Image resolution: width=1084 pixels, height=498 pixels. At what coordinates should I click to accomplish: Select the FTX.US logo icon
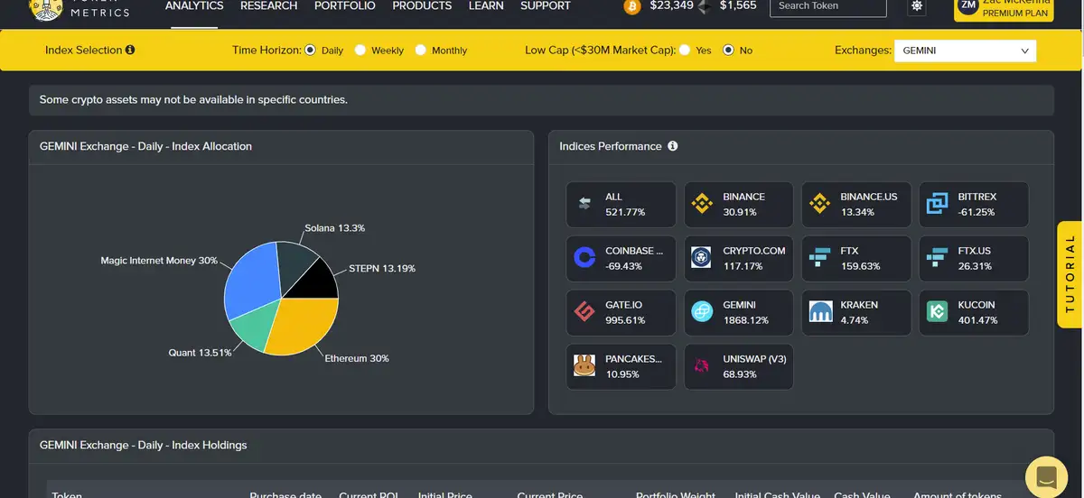point(937,258)
